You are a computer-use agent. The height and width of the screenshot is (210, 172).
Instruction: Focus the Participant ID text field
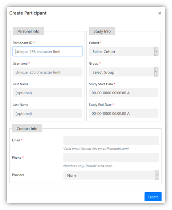(x=48, y=51)
